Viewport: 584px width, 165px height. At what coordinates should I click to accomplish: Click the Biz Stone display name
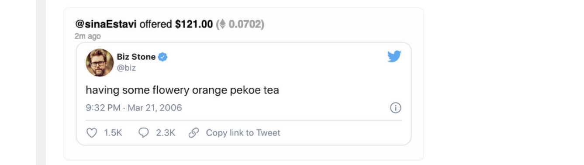pos(136,57)
